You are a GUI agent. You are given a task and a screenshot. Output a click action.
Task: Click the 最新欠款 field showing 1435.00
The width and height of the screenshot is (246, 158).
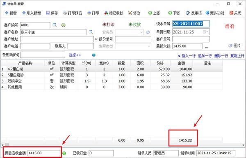[x=187, y=46]
